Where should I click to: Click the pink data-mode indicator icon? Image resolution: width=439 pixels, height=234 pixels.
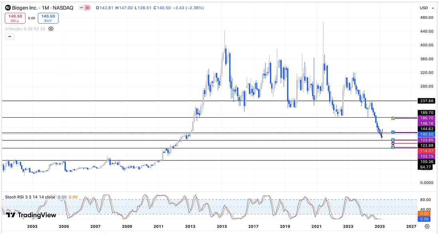pyautogui.click(x=87, y=8)
